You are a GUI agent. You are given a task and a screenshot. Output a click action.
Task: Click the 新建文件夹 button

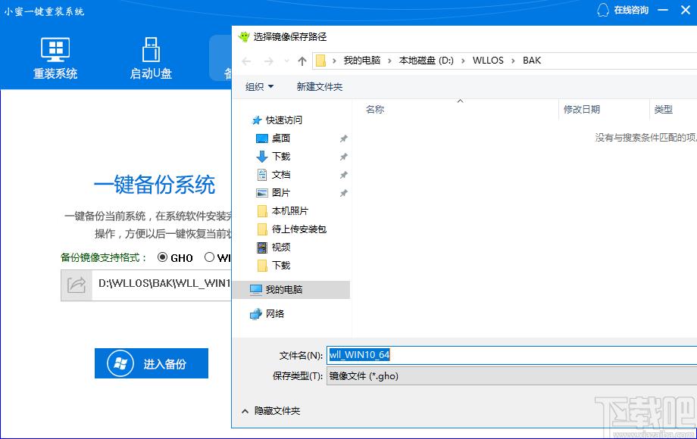point(320,87)
